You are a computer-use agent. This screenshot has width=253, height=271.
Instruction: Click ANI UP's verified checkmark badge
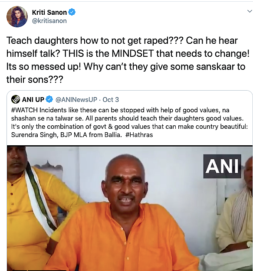(x=49, y=99)
